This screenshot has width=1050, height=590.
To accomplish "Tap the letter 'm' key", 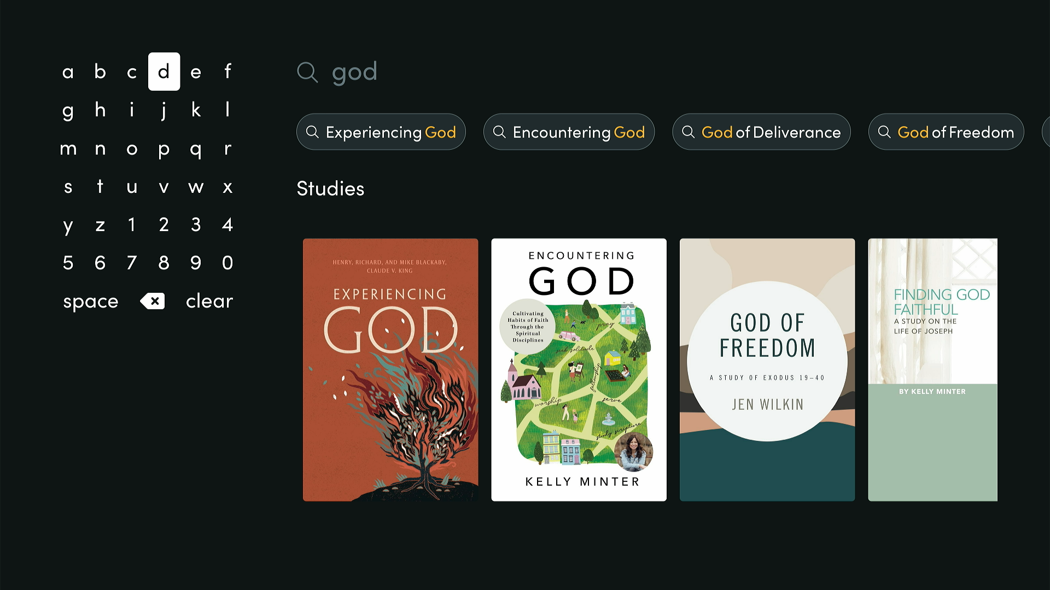I will tap(68, 148).
